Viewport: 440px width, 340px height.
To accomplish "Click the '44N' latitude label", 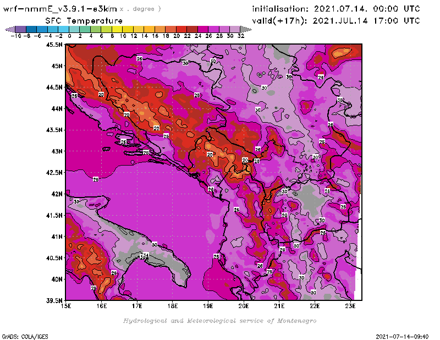I will tap(57, 108).
